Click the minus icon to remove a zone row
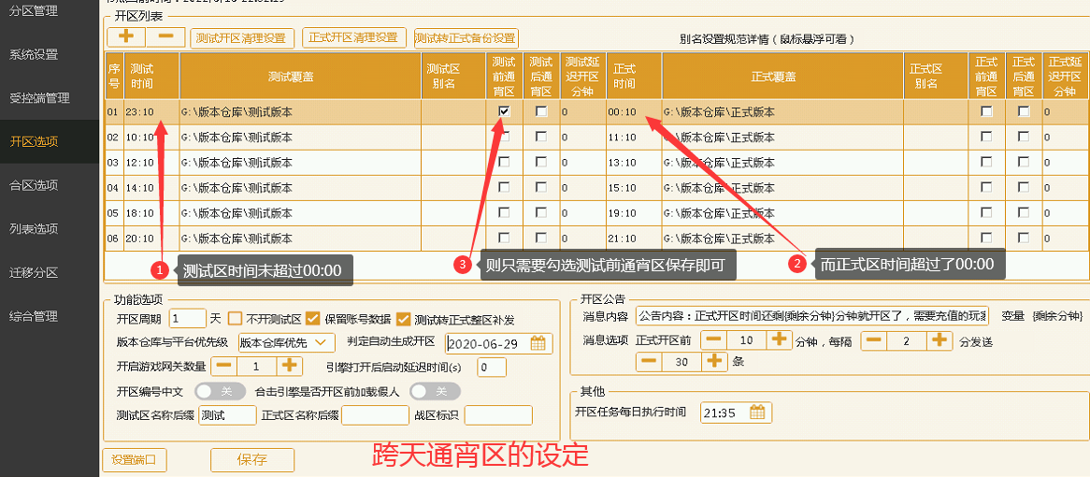 pos(165,37)
